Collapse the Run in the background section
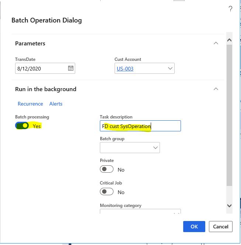 (216, 89)
